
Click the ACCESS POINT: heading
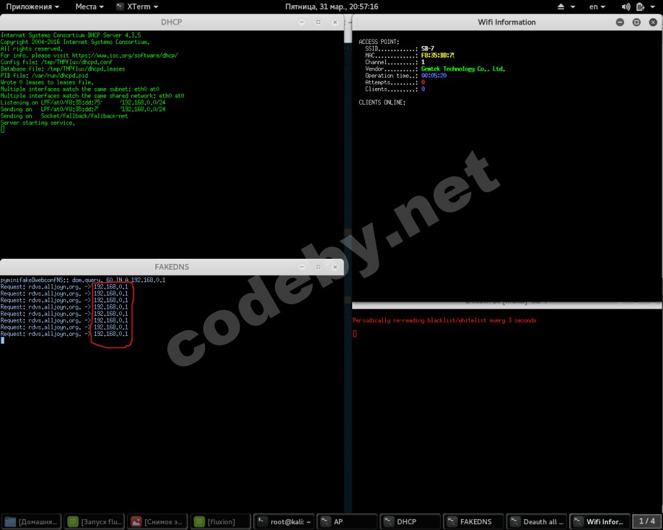(379, 42)
